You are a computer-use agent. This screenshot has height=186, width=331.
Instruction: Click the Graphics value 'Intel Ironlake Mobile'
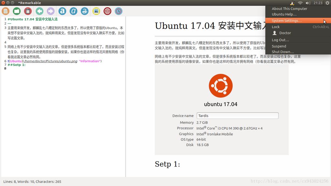(x=215, y=134)
